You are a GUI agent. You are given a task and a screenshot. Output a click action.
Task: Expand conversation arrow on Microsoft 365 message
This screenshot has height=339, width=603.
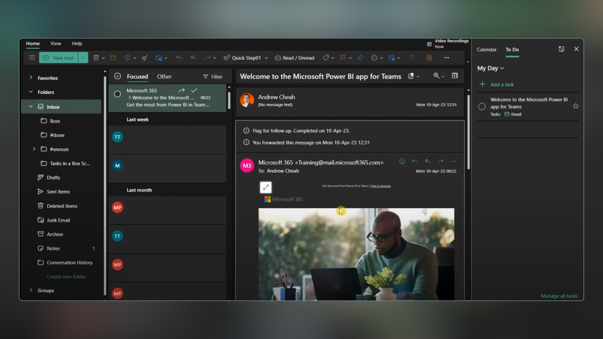(129, 98)
